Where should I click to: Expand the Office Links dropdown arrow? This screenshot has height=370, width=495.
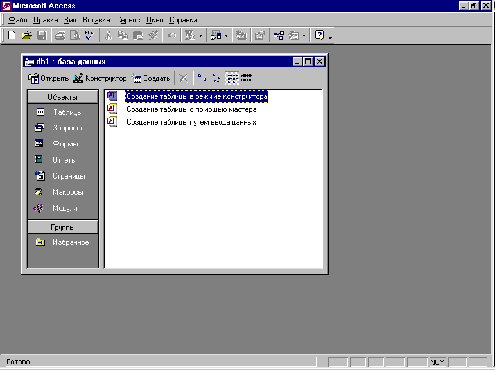click(200, 36)
